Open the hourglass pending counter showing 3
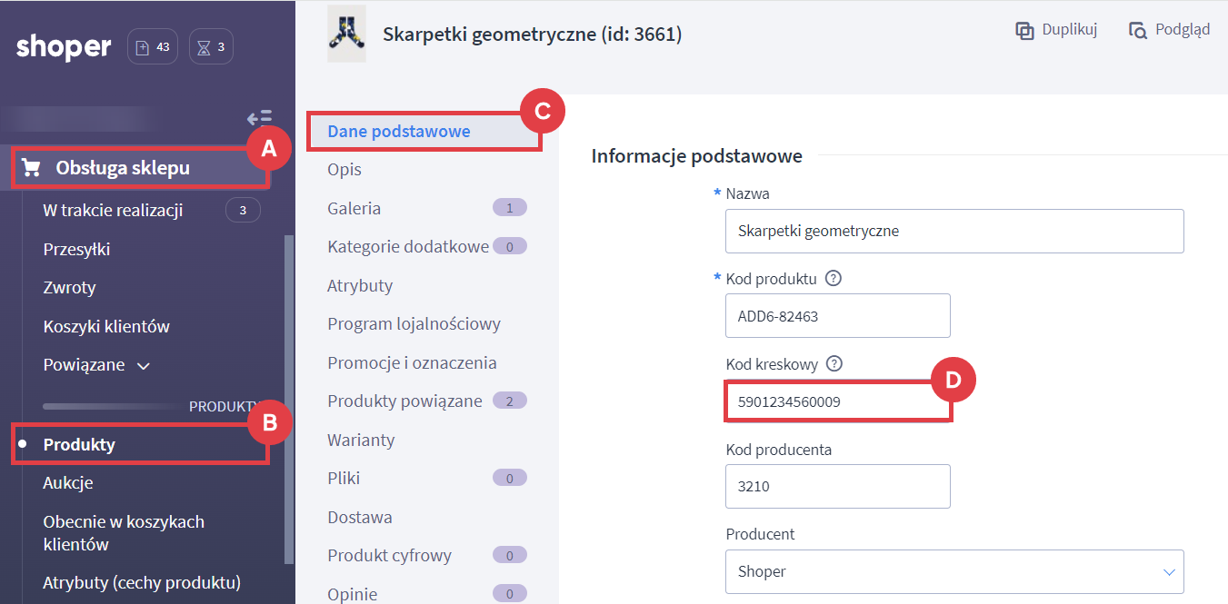The height and width of the screenshot is (604, 1228). (211, 47)
